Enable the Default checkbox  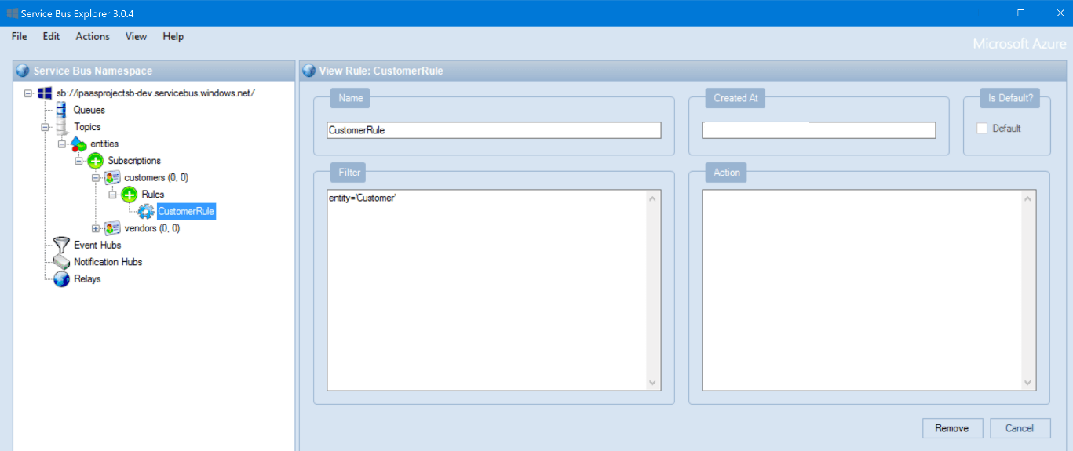point(982,129)
